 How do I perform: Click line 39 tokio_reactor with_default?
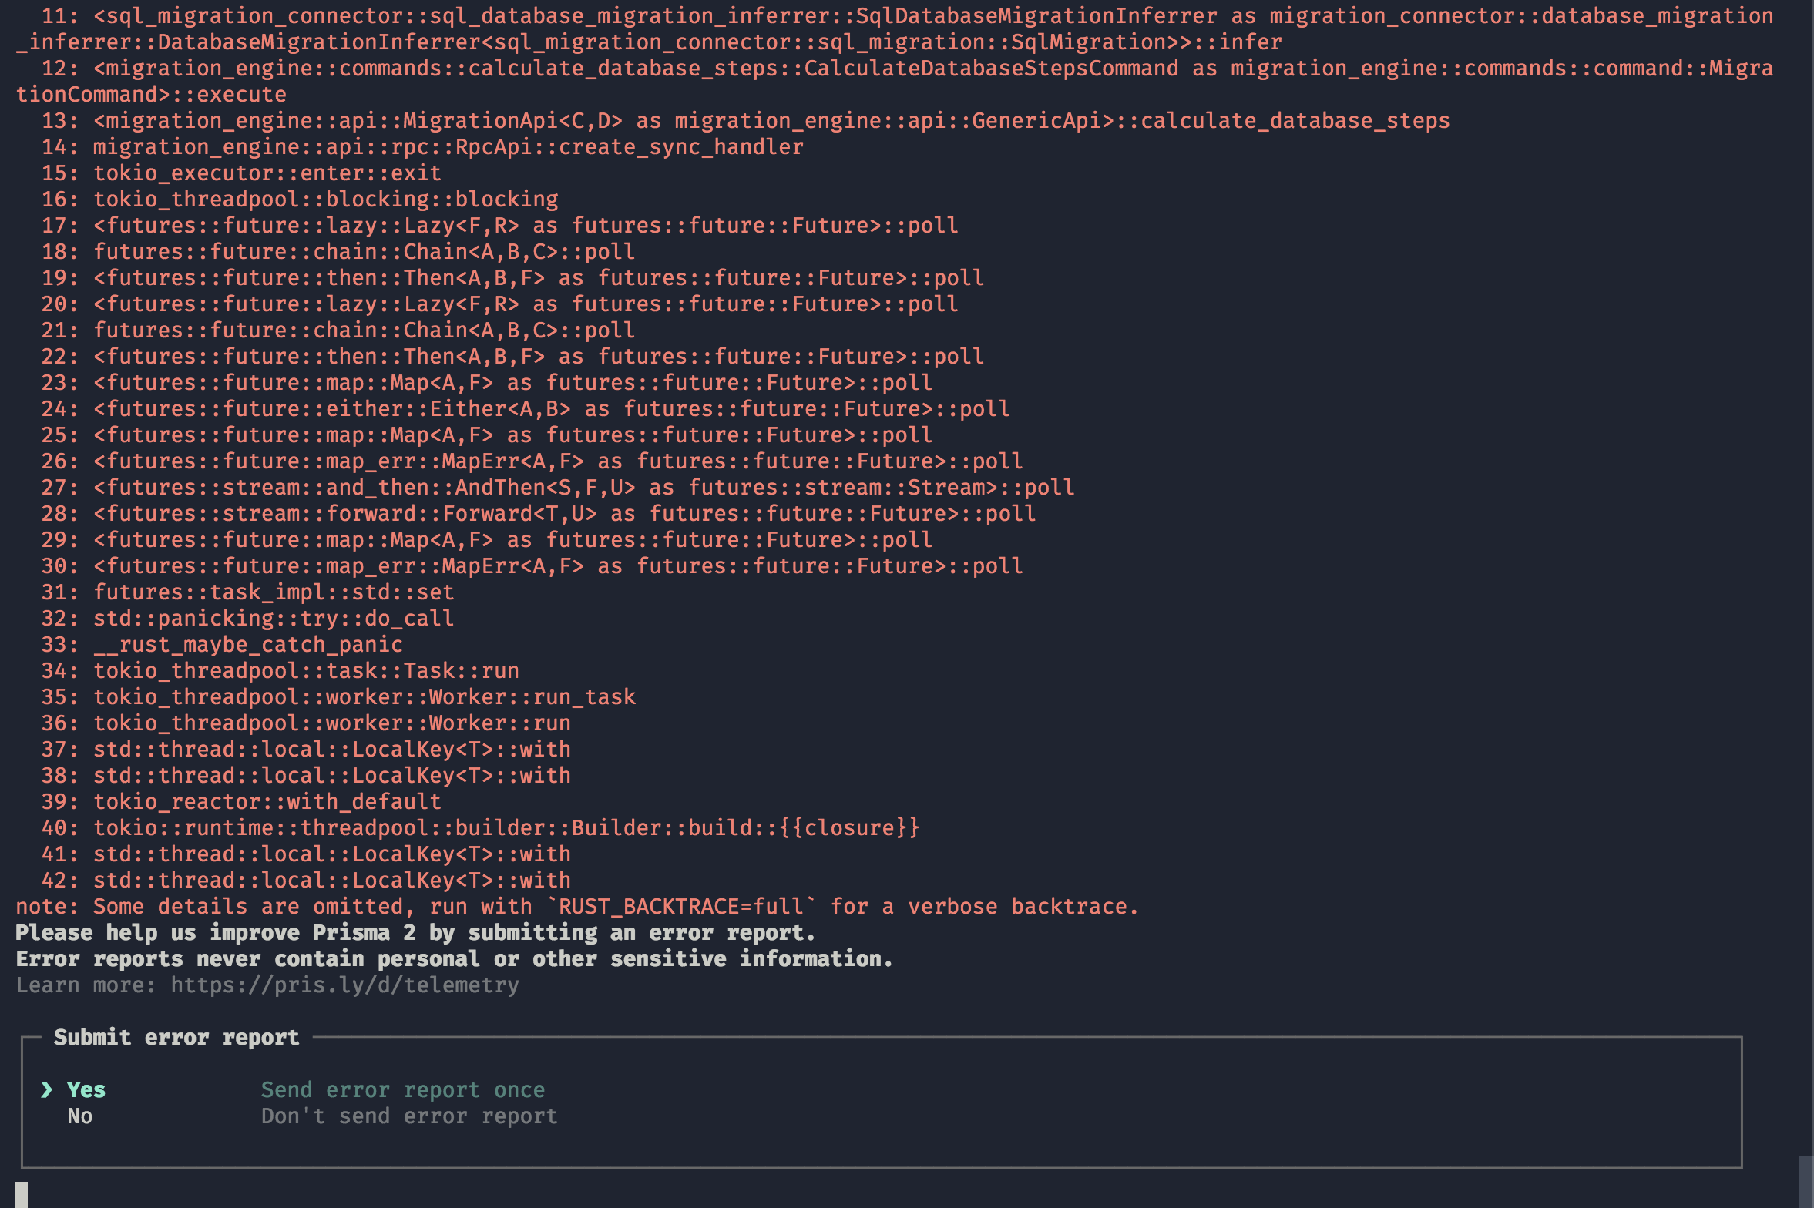[266, 801]
